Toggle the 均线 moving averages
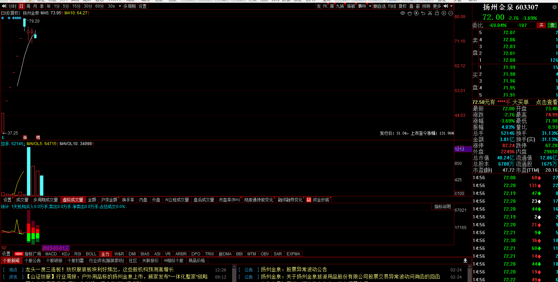558x282 pixels. [x=392, y=6]
